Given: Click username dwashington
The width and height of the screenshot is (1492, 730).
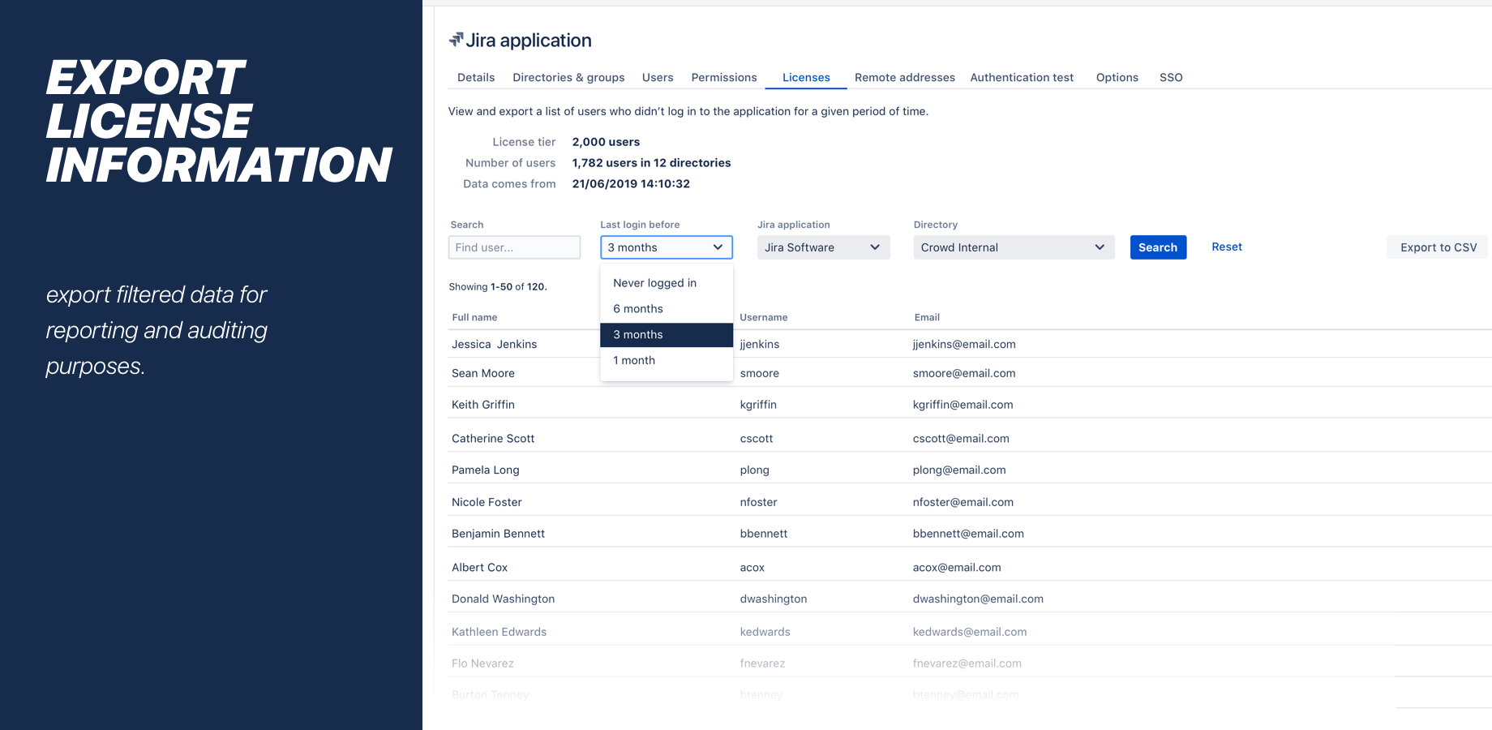Looking at the screenshot, I should tap(774, 599).
